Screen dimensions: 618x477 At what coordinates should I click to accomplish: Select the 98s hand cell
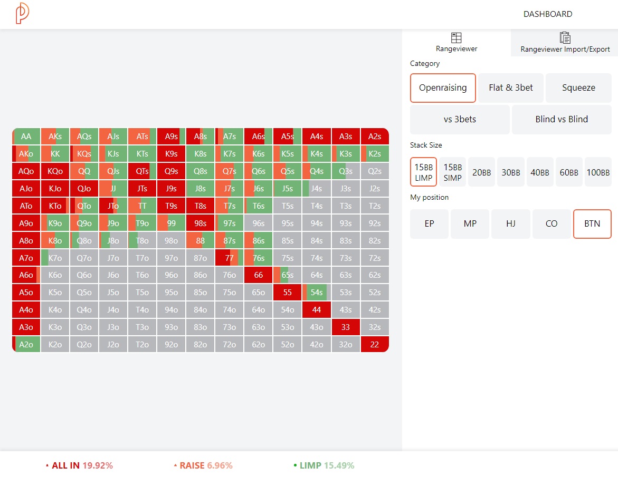[x=200, y=223]
